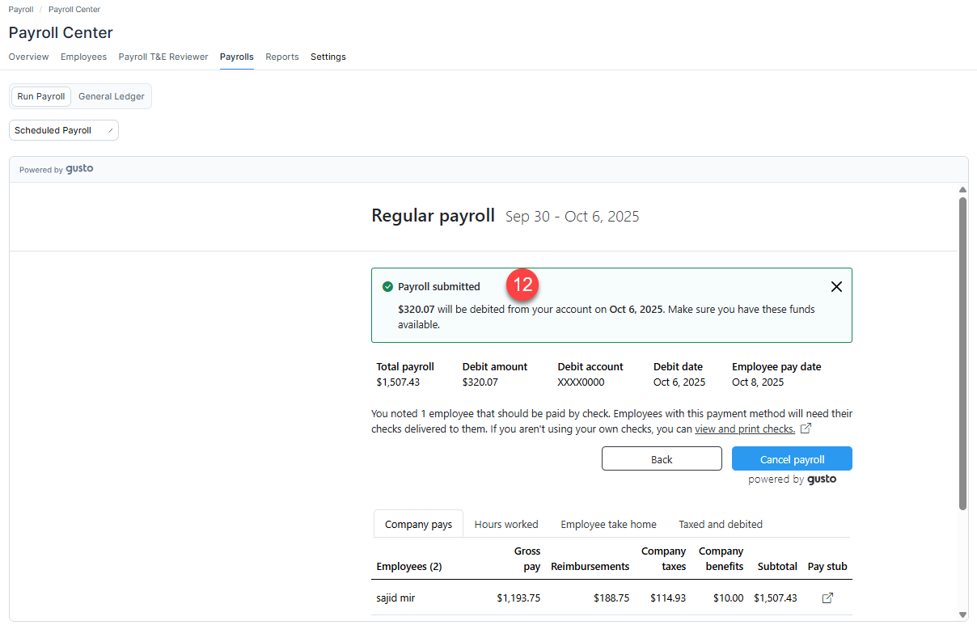Select the Taxed and debited tab
The height and width of the screenshot is (625, 977).
720,524
